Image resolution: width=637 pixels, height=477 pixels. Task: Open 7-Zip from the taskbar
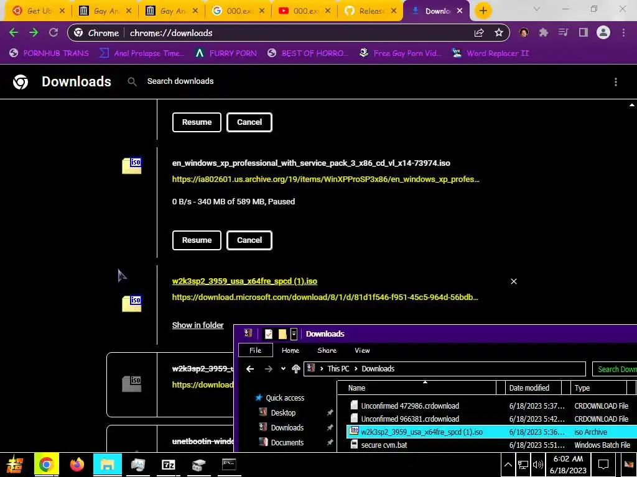coord(168,465)
